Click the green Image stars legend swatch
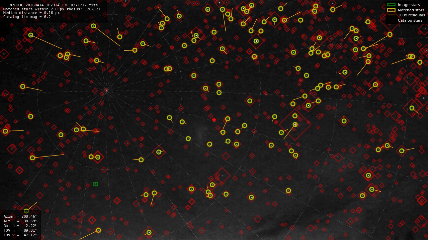 [x=391, y=5]
